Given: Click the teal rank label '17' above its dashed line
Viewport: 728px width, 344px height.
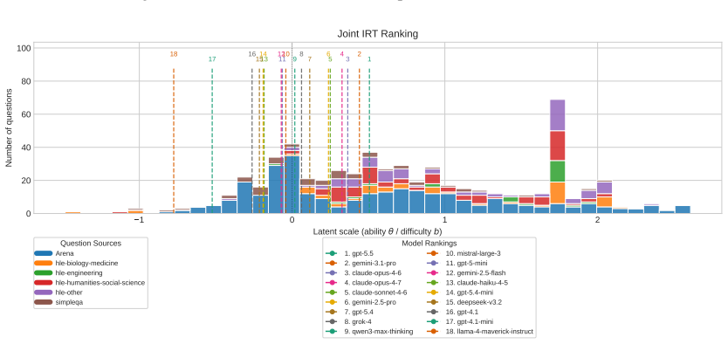Looking at the screenshot, I should (212, 59).
